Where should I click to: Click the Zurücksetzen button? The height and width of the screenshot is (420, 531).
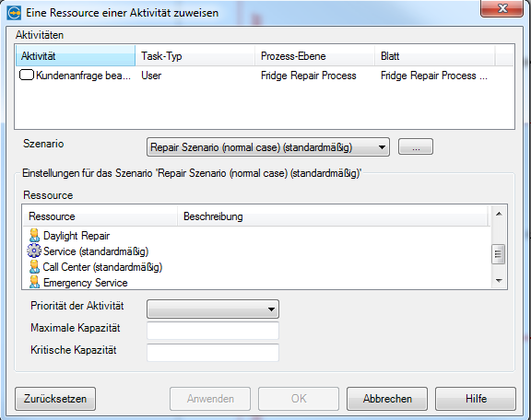coord(55,399)
